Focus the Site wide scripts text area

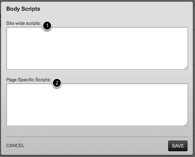point(97,49)
